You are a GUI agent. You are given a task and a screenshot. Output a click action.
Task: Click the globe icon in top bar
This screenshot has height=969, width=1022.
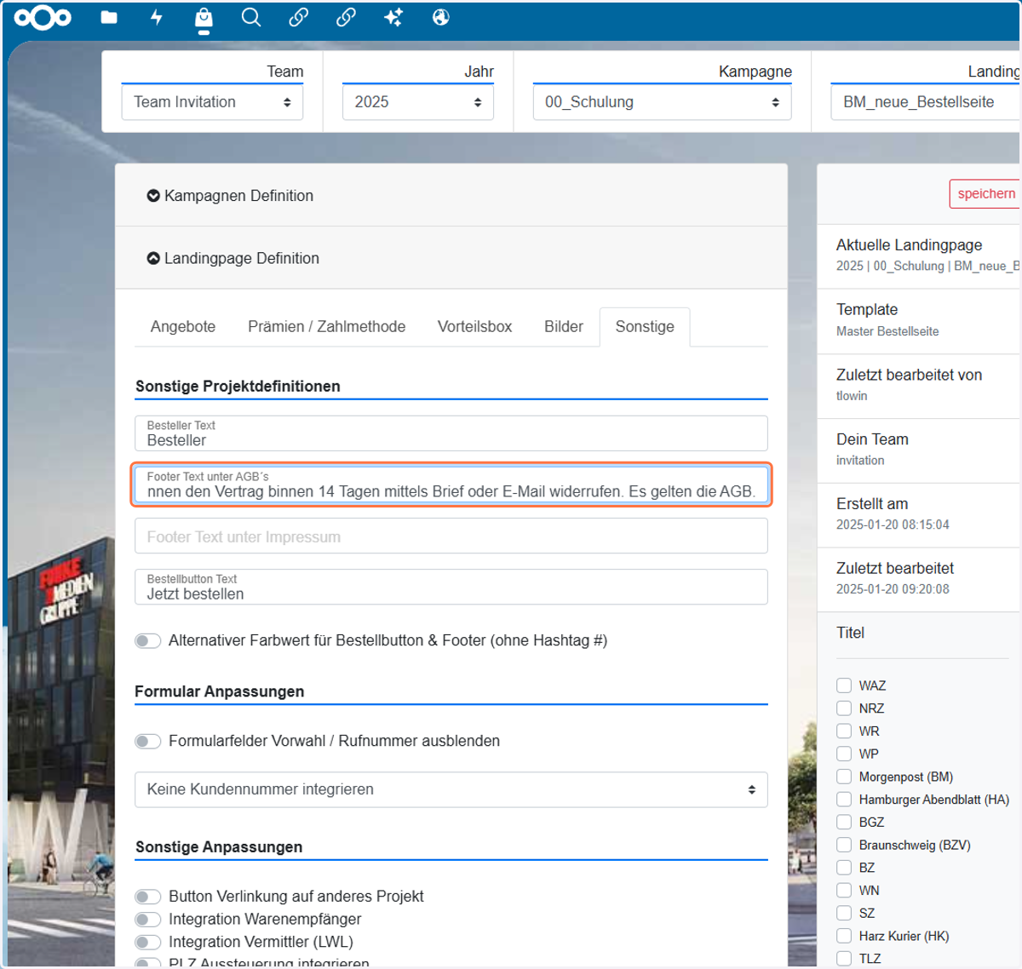[x=440, y=17]
